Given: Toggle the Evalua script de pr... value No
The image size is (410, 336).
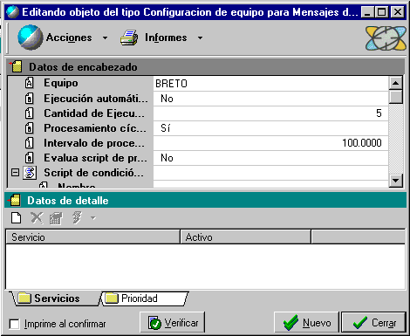Looking at the screenshot, I should pyautogui.click(x=270, y=158).
